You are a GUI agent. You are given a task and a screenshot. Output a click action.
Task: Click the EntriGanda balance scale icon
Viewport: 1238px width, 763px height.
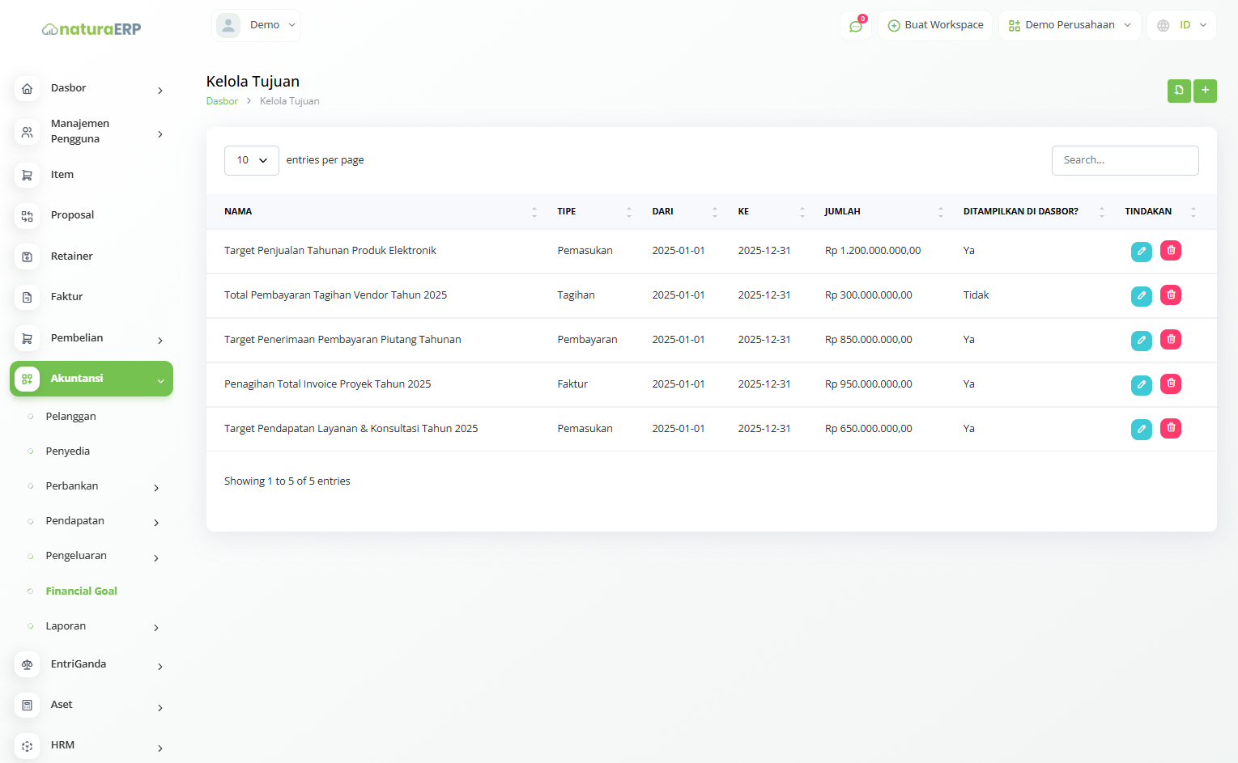point(27,664)
